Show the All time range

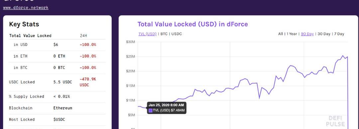coord(281,34)
